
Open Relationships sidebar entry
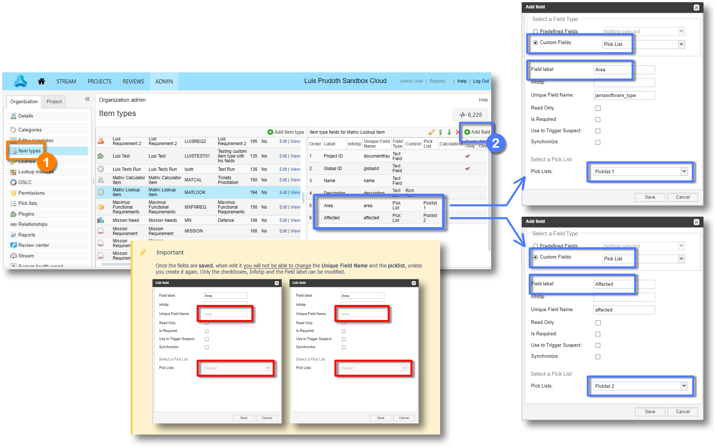pyautogui.click(x=48, y=224)
